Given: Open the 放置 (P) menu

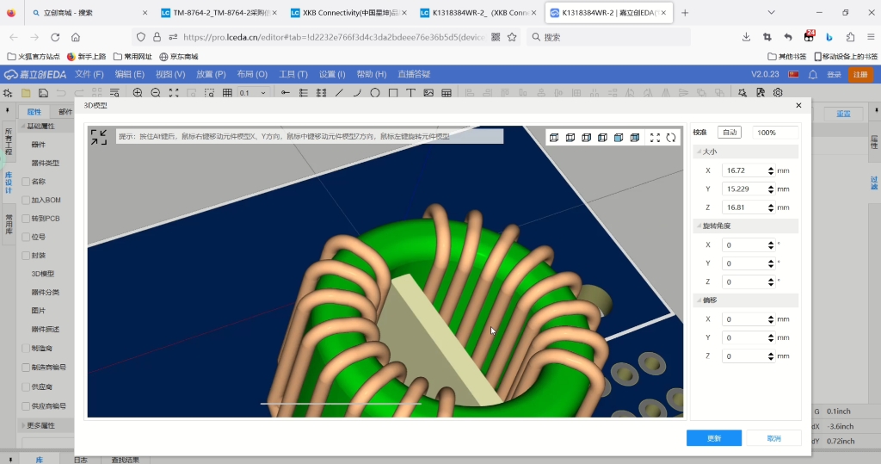Looking at the screenshot, I should 211,74.
